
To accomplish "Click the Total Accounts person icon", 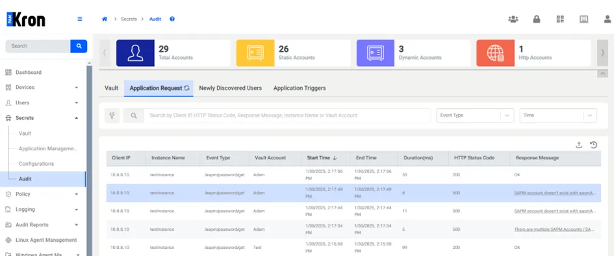I will 136,53.
